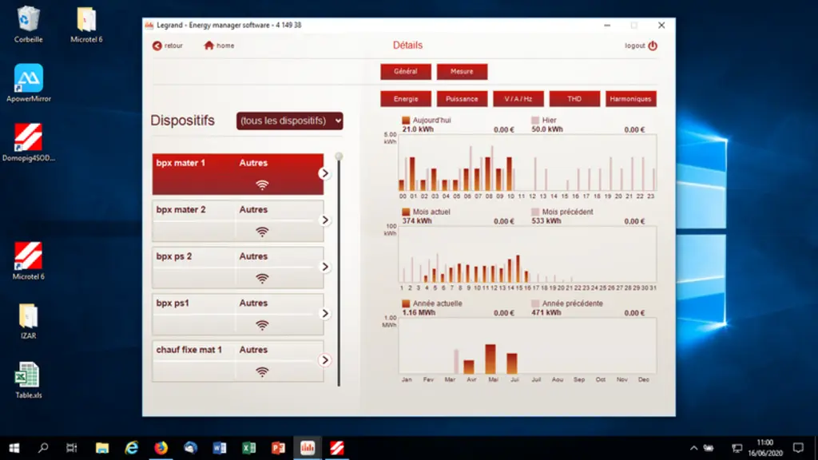Screen dimensions: 818x460
Task: Open the Windows Start menu
Action: point(14,448)
